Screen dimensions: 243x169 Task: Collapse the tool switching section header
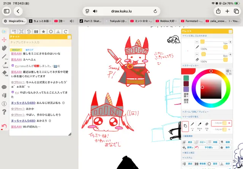tap(190, 117)
